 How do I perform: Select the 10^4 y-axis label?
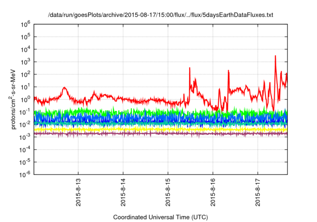pos(25,50)
